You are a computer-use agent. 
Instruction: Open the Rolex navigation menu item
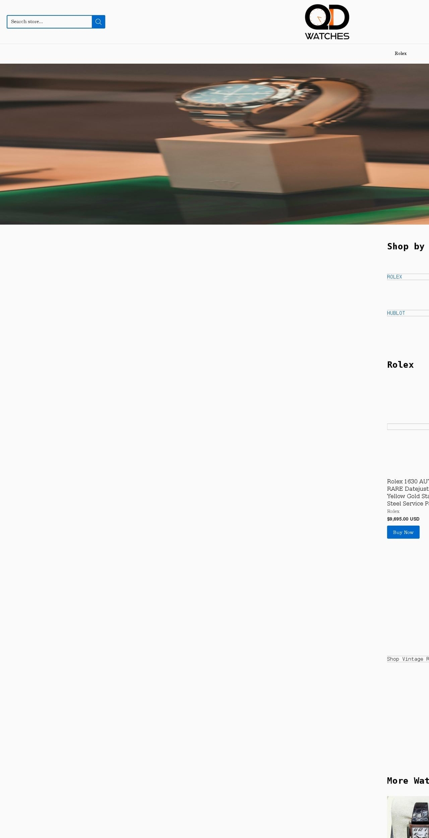pyautogui.click(x=400, y=54)
